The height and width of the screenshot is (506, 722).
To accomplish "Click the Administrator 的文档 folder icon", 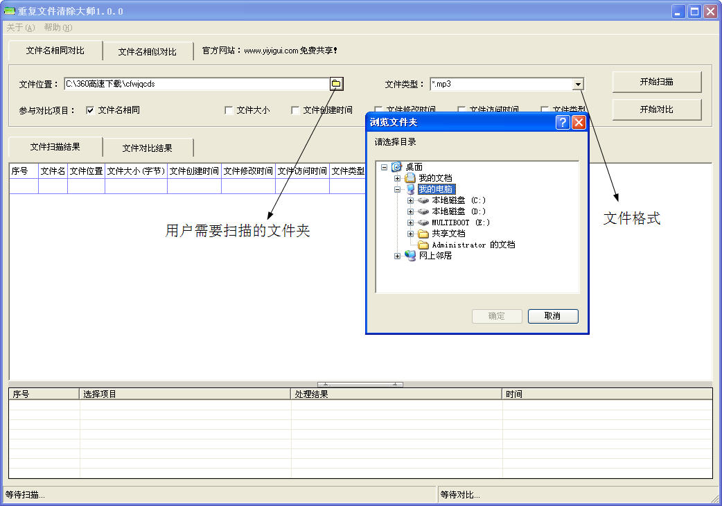I will [x=423, y=245].
